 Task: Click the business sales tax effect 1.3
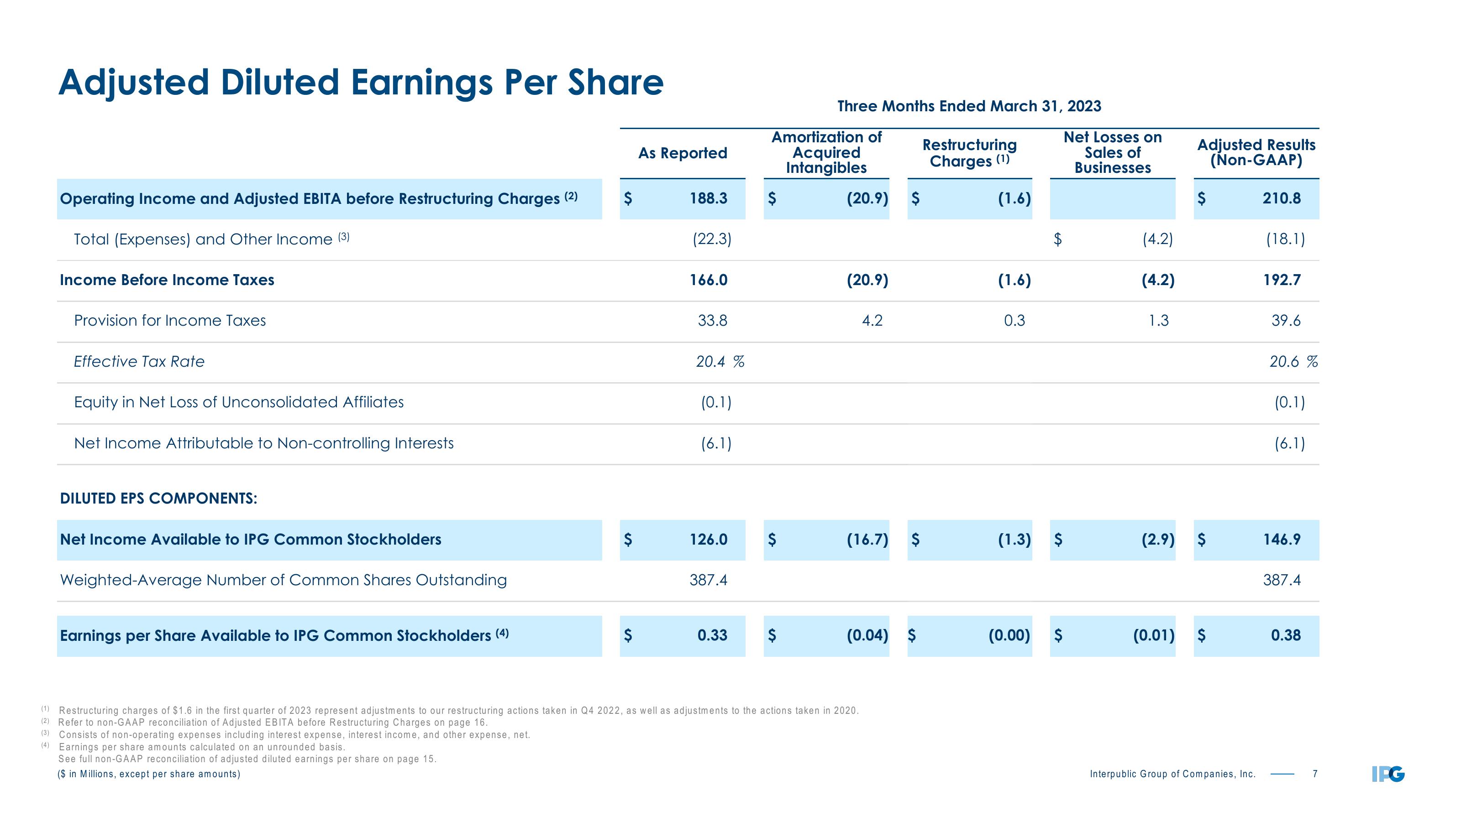coord(1158,321)
